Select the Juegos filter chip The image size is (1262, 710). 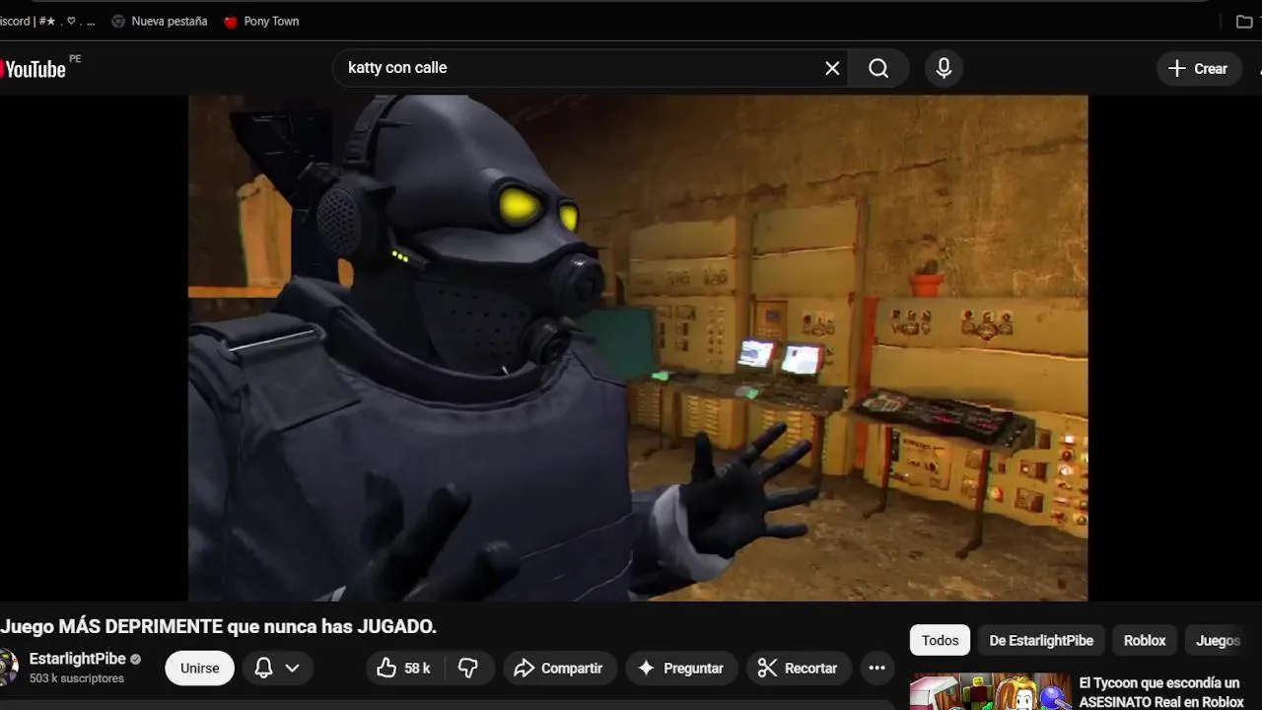(x=1219, y=640)
